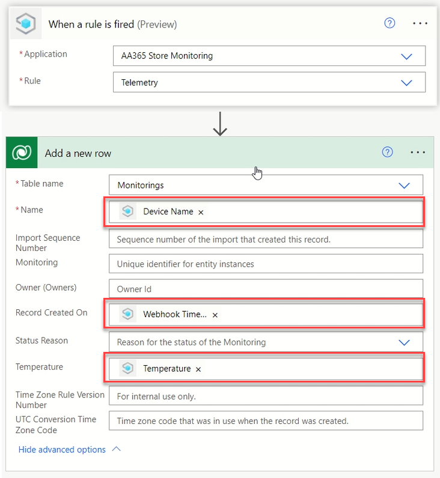Click the 'Monitorings' table name value

141,185
